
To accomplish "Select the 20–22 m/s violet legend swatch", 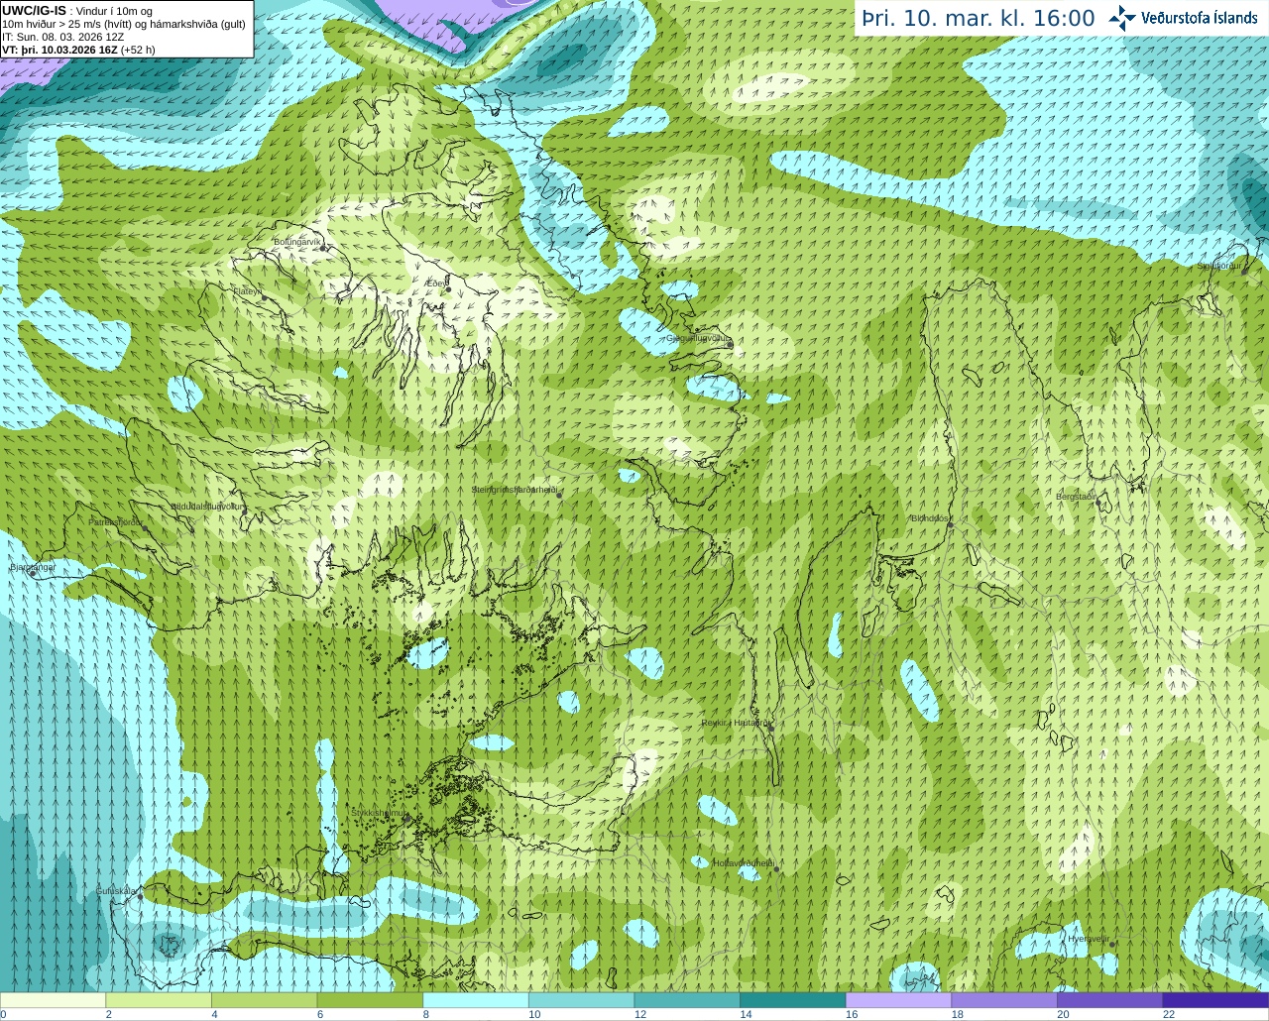I will tap(1110, 999).
